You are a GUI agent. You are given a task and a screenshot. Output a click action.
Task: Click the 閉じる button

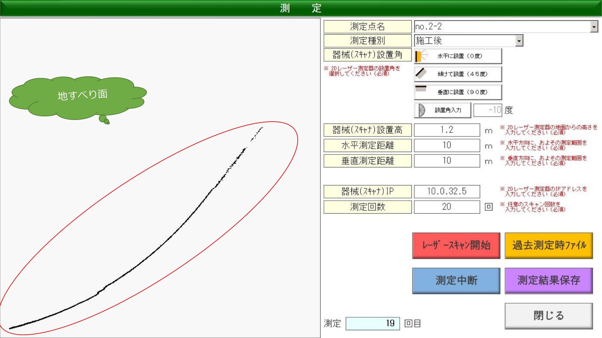tap(549, 316)
